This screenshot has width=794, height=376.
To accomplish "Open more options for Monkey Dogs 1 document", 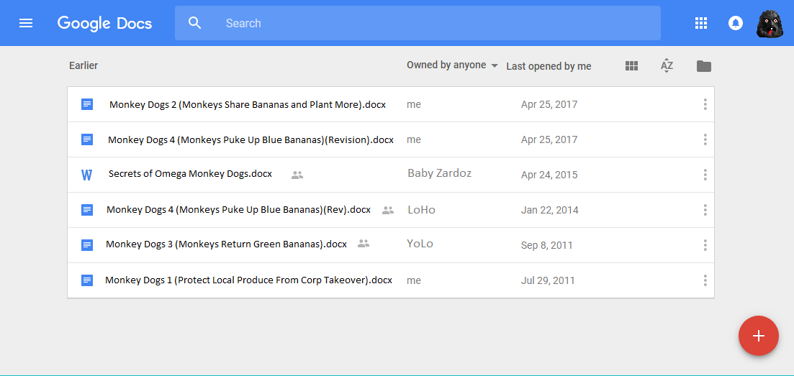I will pyautogui.click(x=705, y=280).
